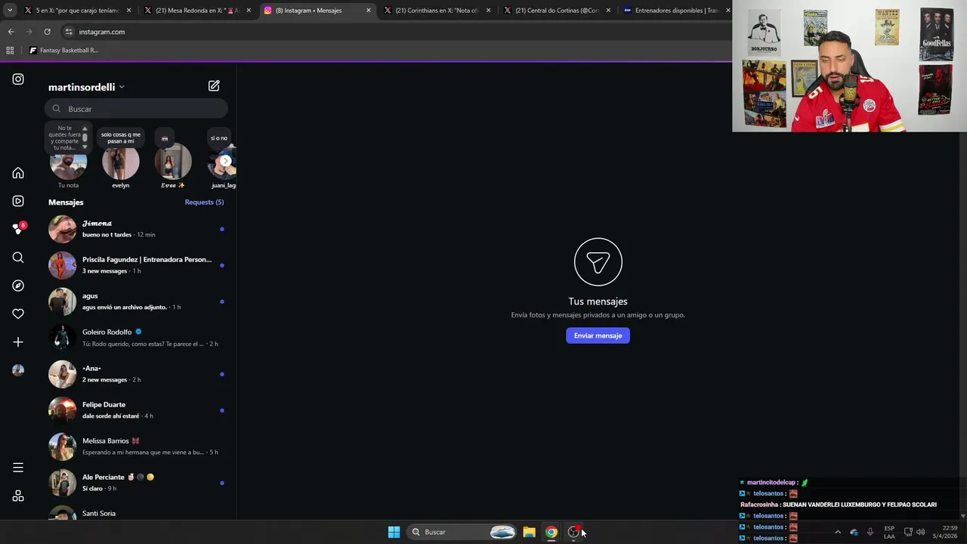
Task: Open message Requests (5) link
Action: 204,202
